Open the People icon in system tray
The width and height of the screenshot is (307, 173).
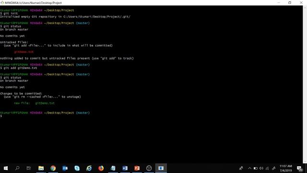tap(241, 168)
